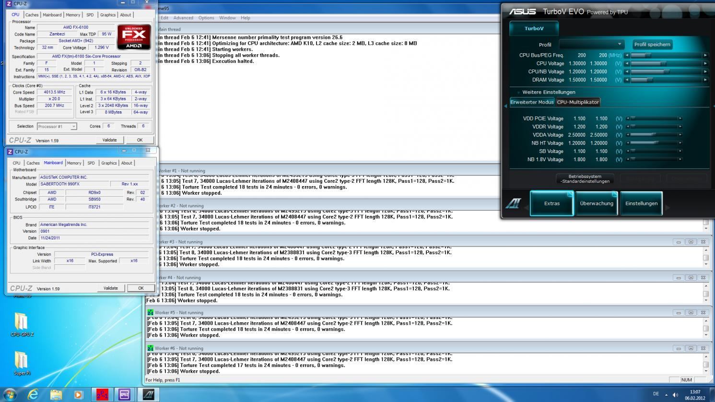Viewport: 715px width, 402px height.
Task: Open the Extras panel in AI Suite
Action: 551,203
